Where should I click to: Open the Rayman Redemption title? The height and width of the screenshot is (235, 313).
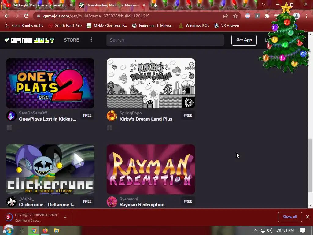point(142,205)
